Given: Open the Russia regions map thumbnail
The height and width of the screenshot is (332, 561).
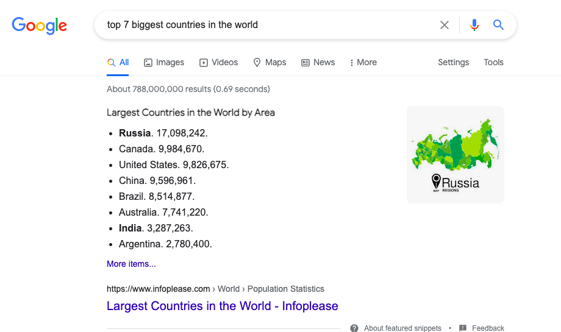Looking at the screenshot, I should pos(456,155).
